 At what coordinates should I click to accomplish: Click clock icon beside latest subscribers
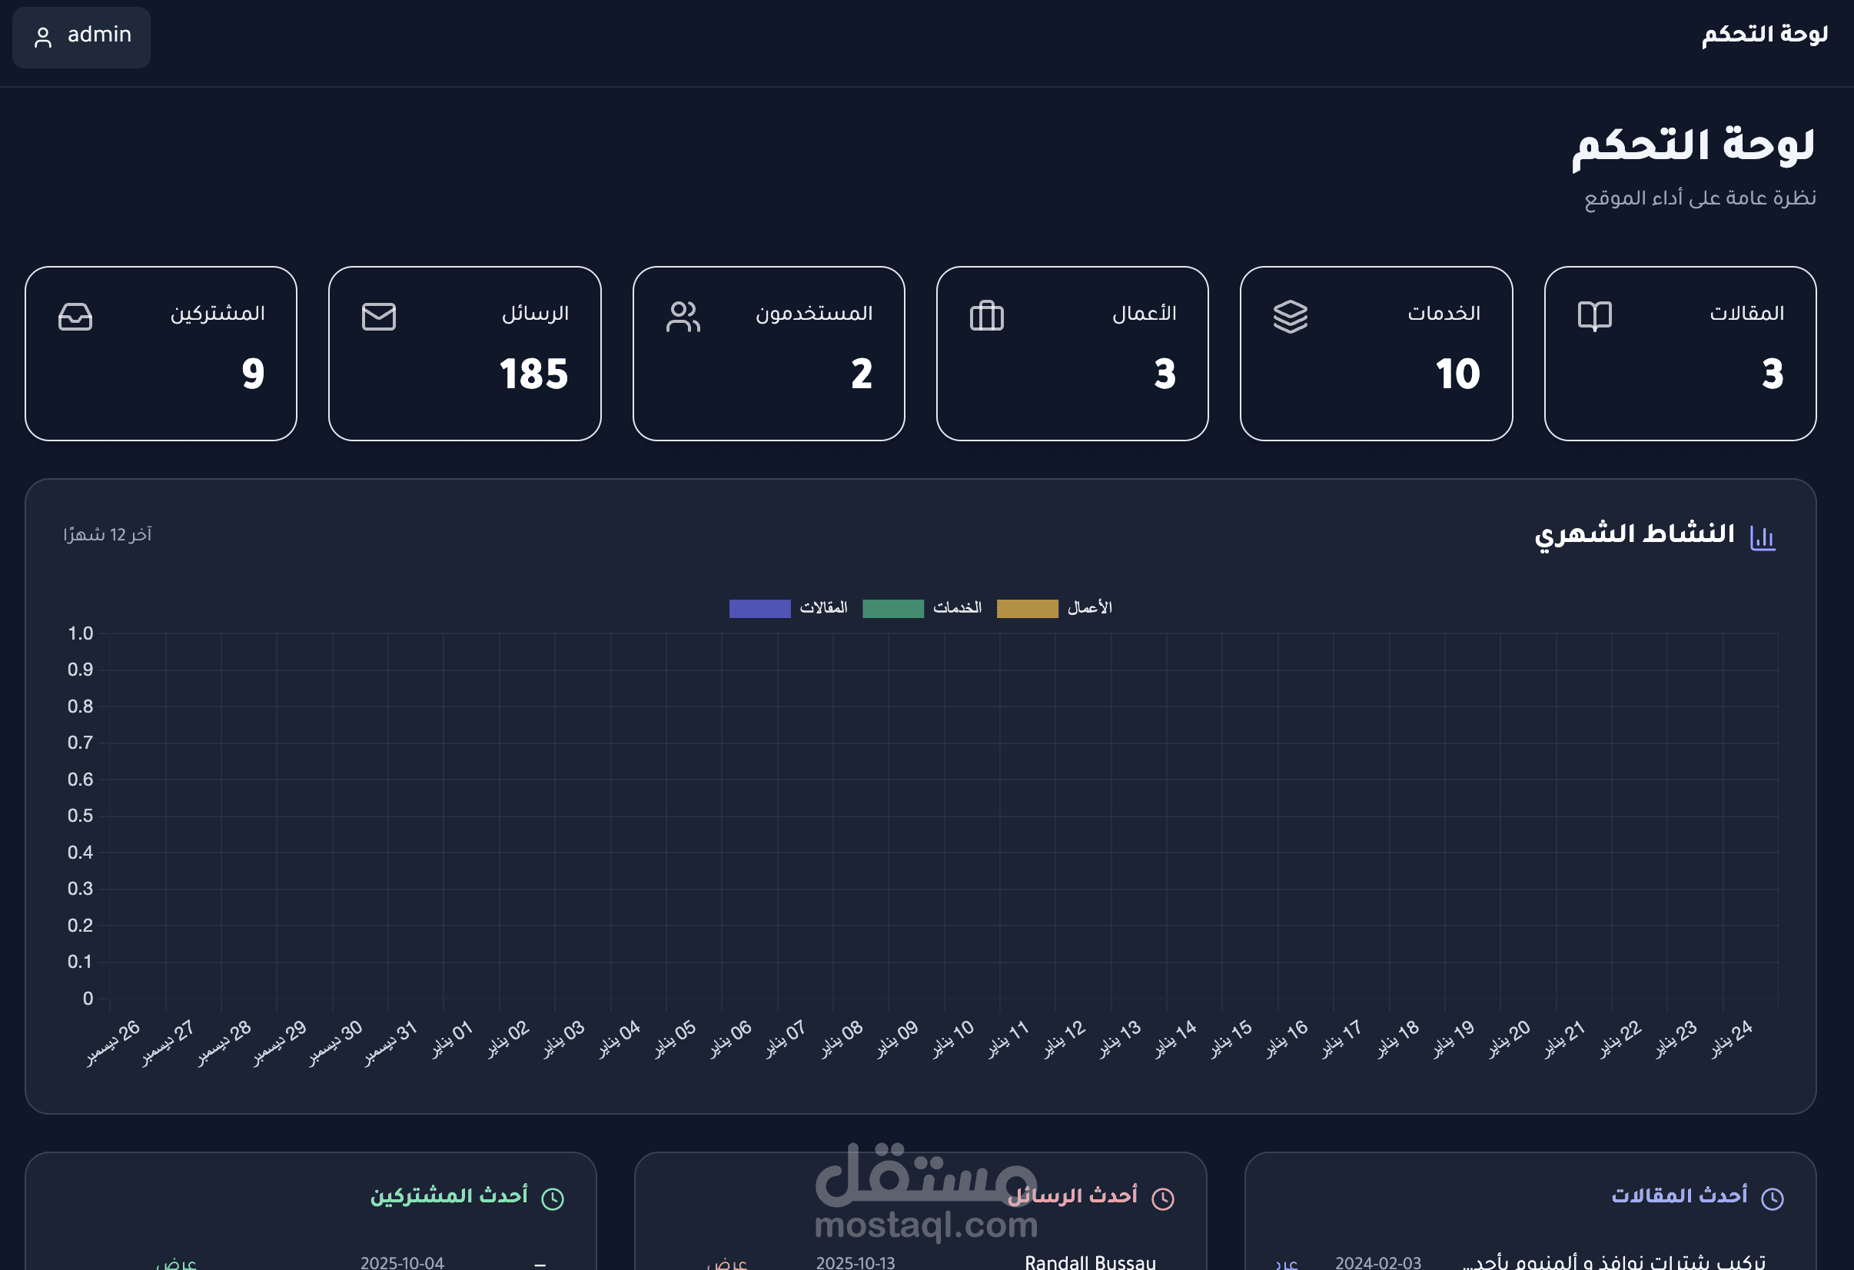coord(552,1198)
